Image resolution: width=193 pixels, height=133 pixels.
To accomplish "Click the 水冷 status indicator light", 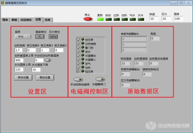I will click(x=141, y=20).
